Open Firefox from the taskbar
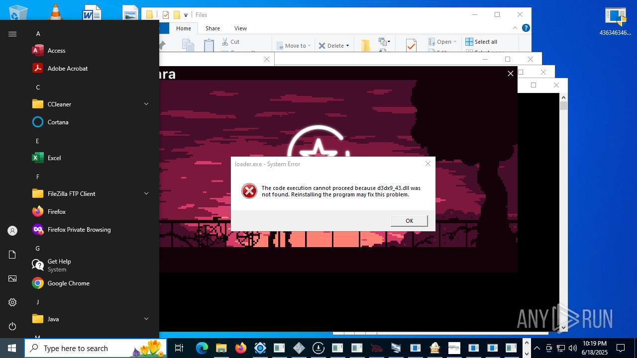Image resolution: width=637 pixels, height=358 pixels. click(x=240, y=348)
